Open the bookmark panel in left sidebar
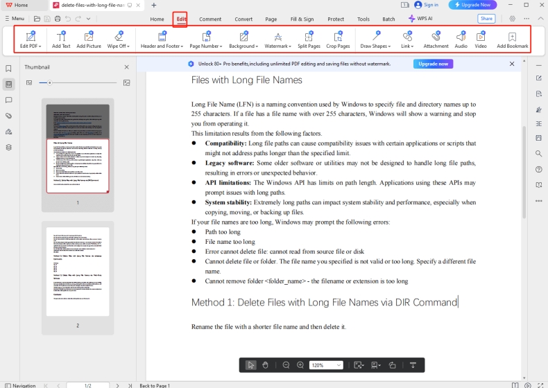The width and height of the screenshot is (548, 388). click(x=9, y=69)
